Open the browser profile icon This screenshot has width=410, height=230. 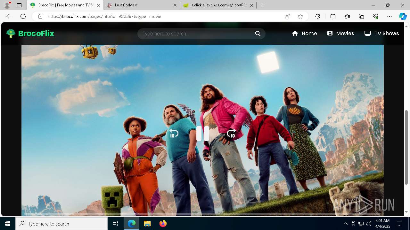(x=7, y=5)
